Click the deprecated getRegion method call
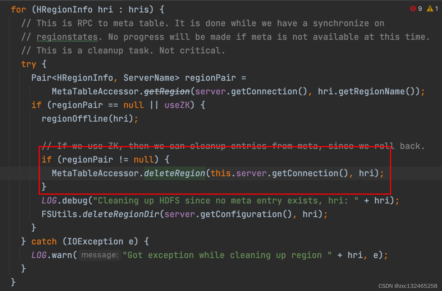This screenshot has width=442, height=291. tap(167, 91)
